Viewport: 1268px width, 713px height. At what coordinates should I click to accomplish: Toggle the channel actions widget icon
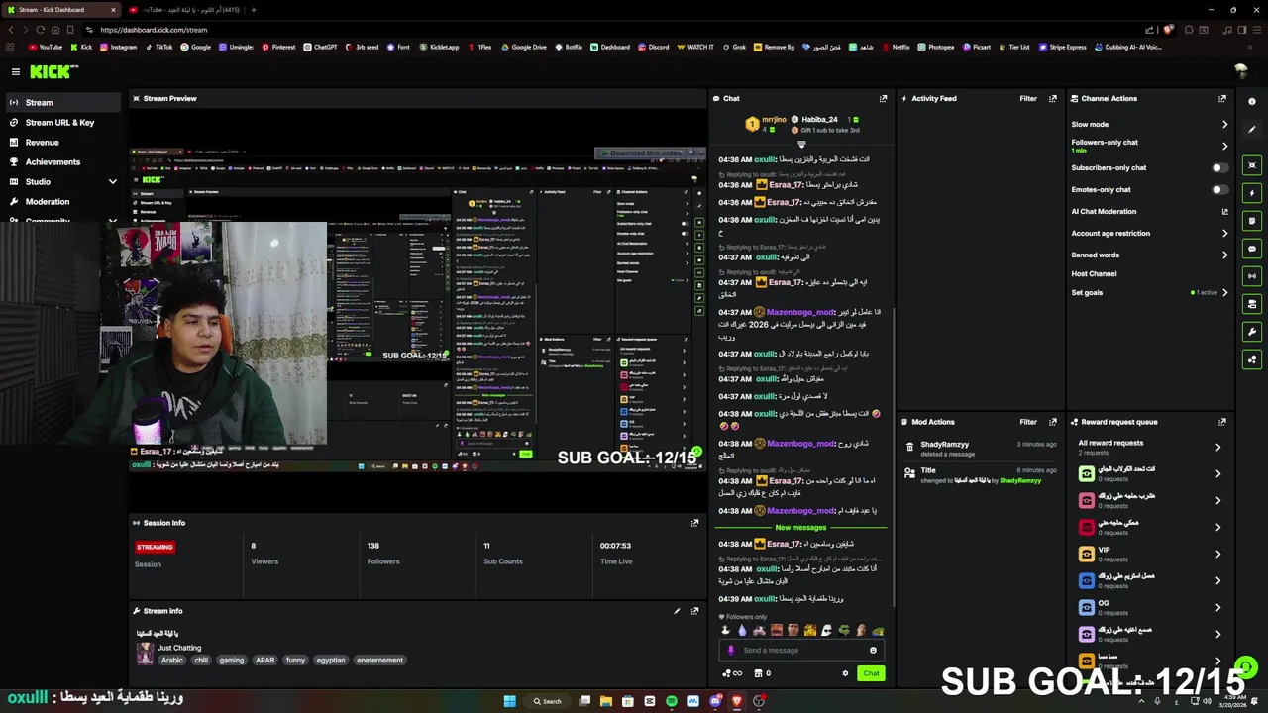(1252, 304)
